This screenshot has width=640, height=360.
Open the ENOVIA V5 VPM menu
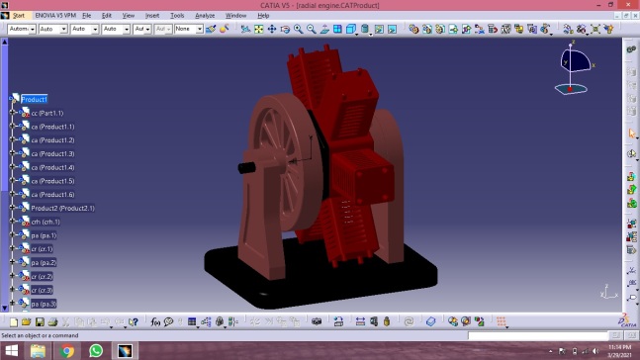tap(55, 16)
